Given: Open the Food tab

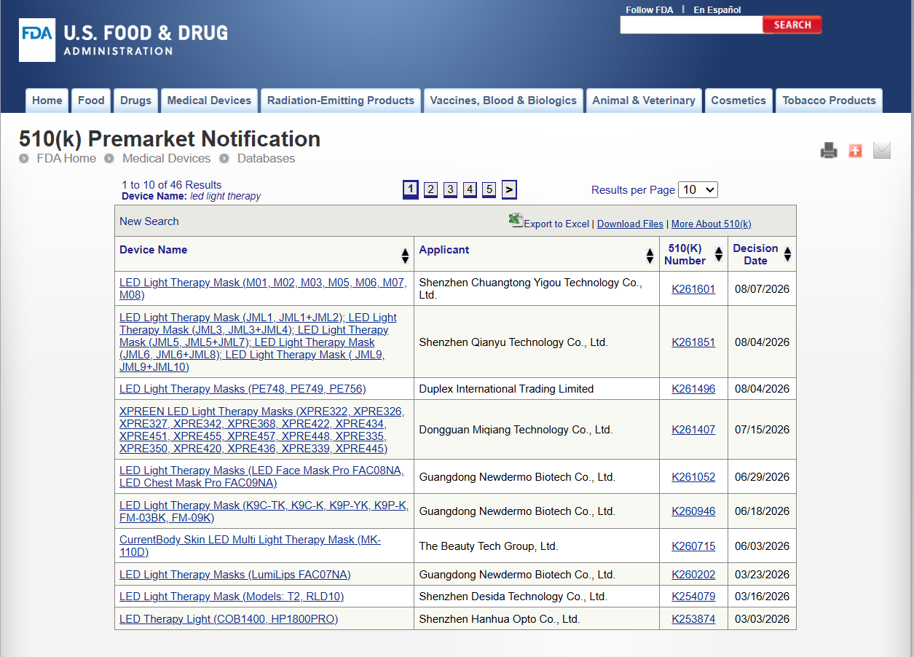Looking at the screenshot, I should coord(91,101).
